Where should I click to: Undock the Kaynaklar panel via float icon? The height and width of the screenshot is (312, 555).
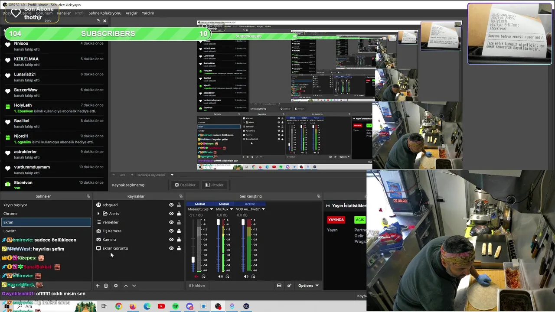click(181, 196)
